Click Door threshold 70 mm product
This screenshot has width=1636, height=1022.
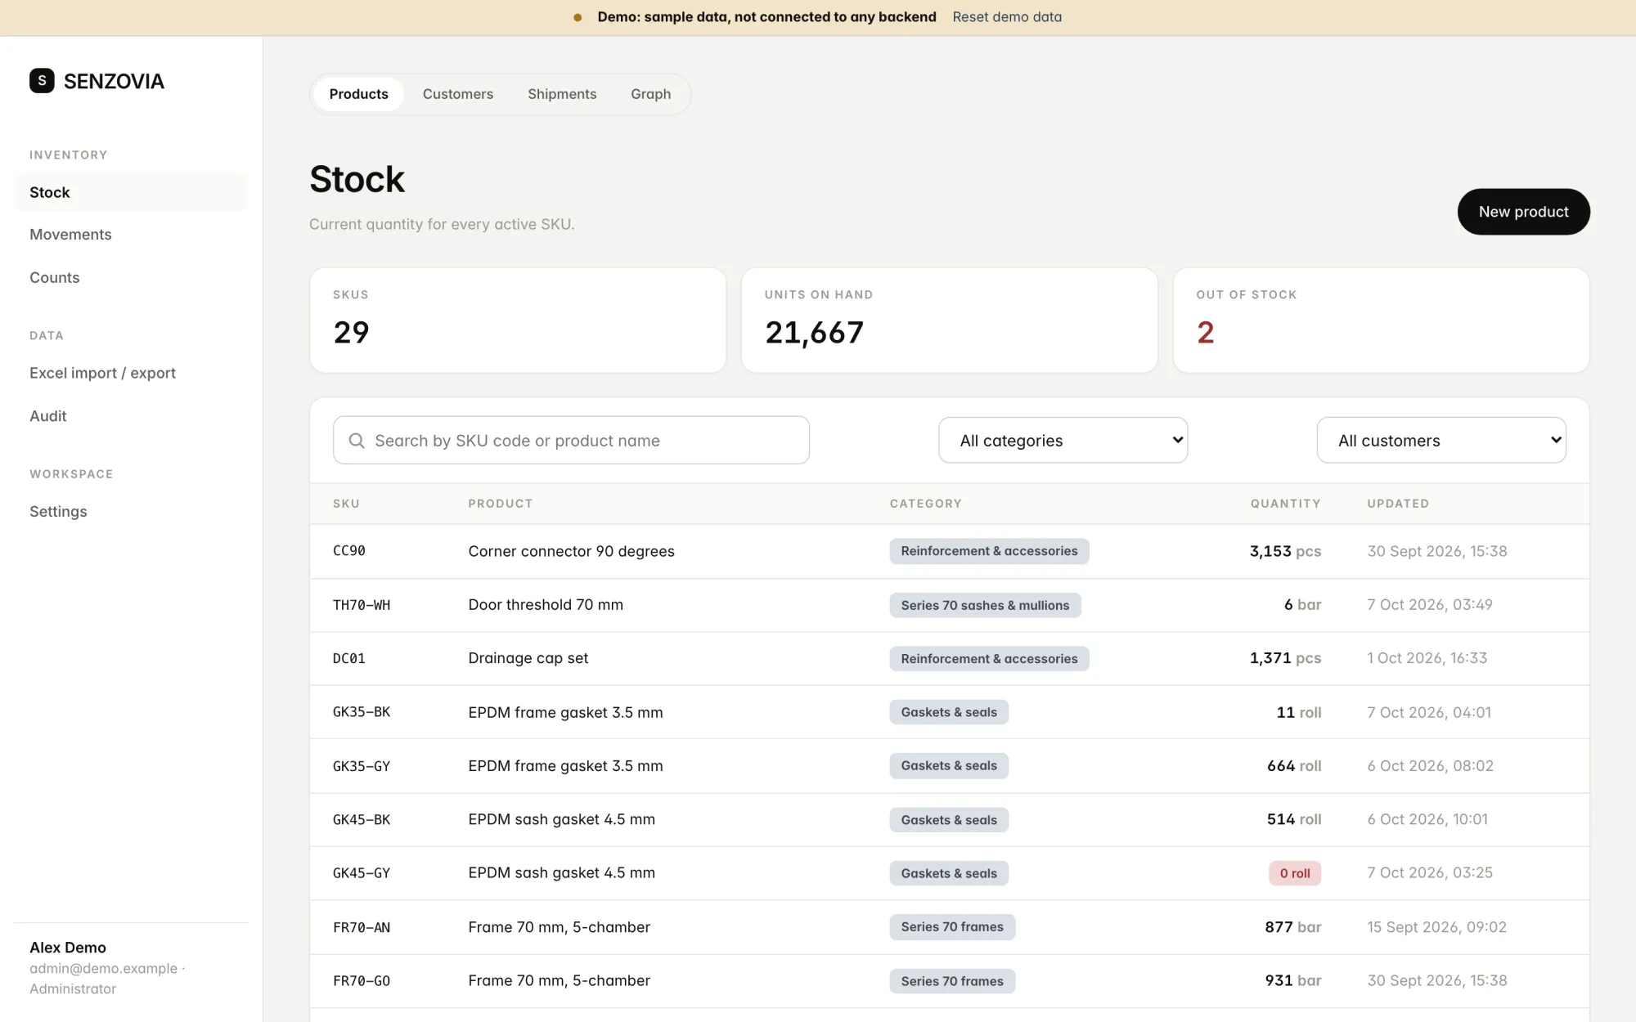click(x=546, y=605)
